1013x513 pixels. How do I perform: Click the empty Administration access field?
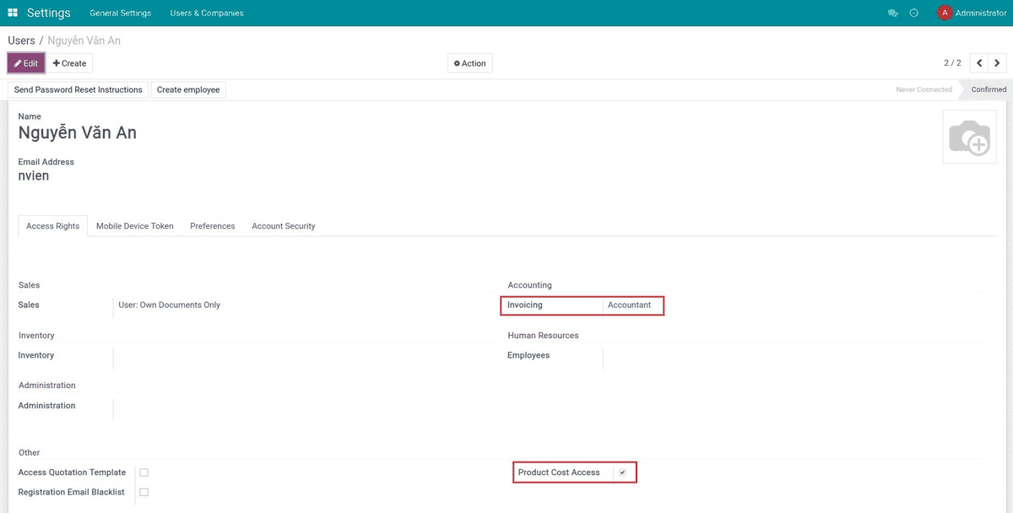[x=304, y=408]
